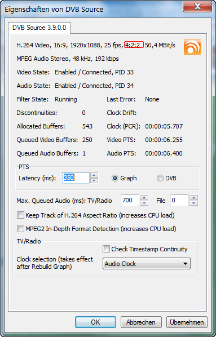Image resolution: width=216 pixels, height=337 pixels.
Task: Click the Queued Video Buffers value 250
Action: (x=87, y=140)
